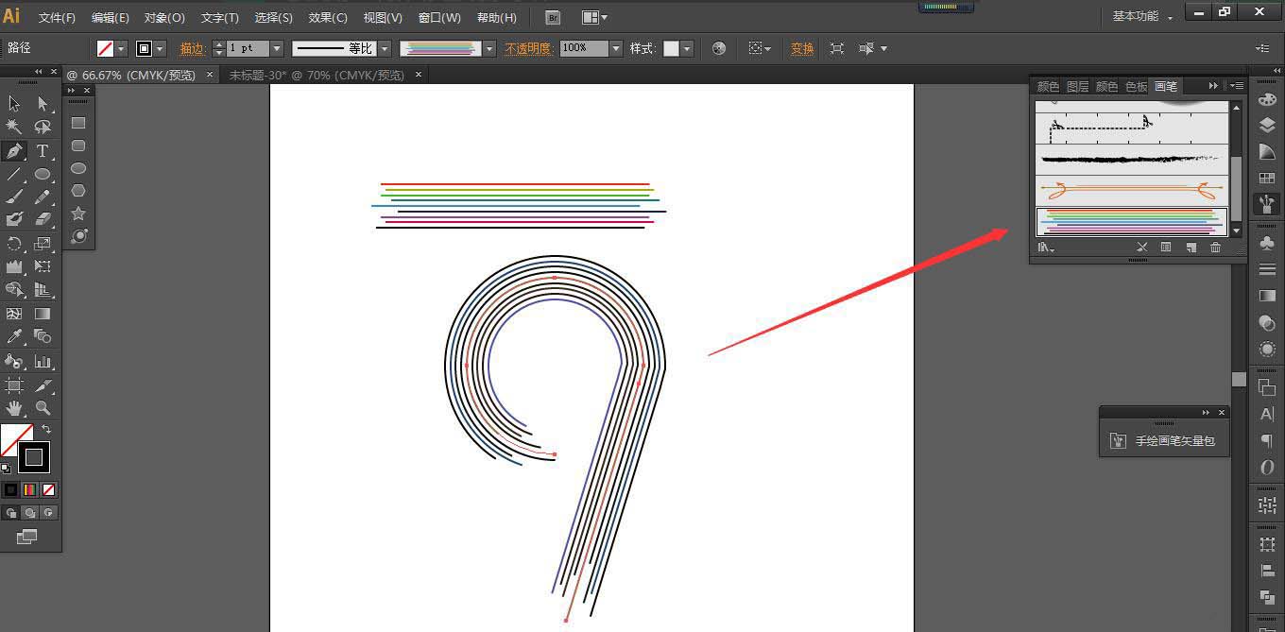Enable Draw Normal mode
The height and width of the screenshot is (632, 1285).
pyautogui.click(x=10, y=513)
